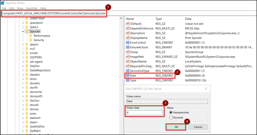Cancel the Edit DWORD dialog
This screenshot has height=135, width=257.
[198, 127]
